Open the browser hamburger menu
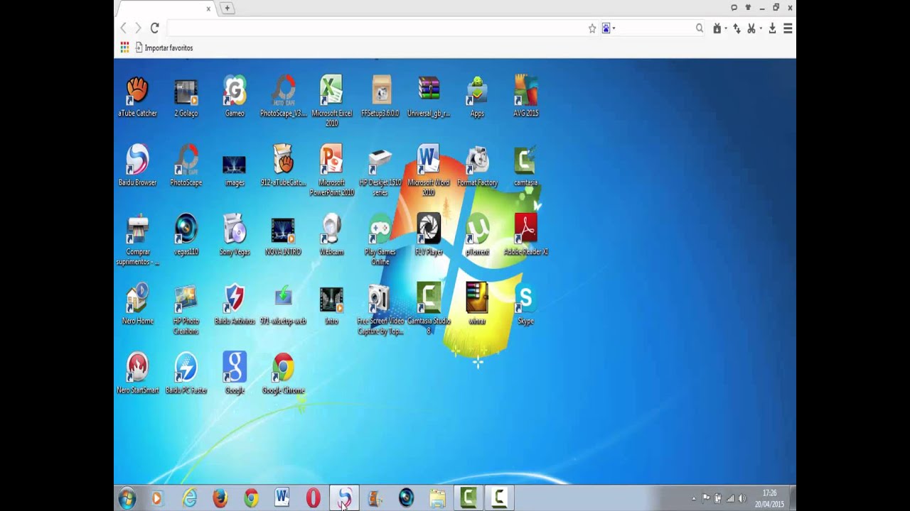910x511 pixels. [788, 28]
